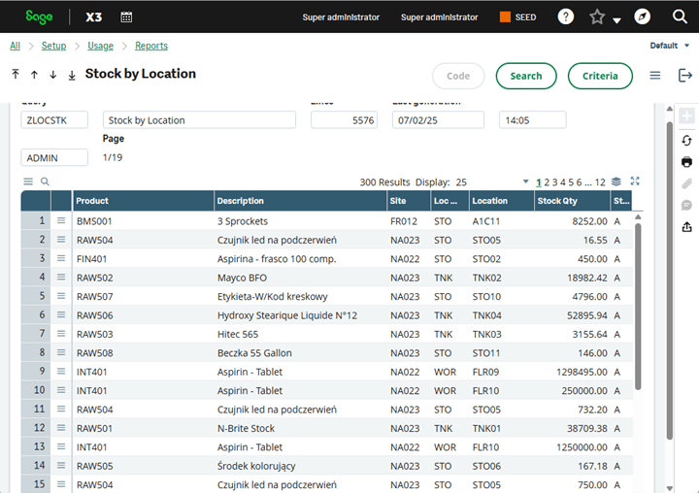699x493 pixels.
Task: Open the Default view dropdown
Action: [x=670, y=46]
